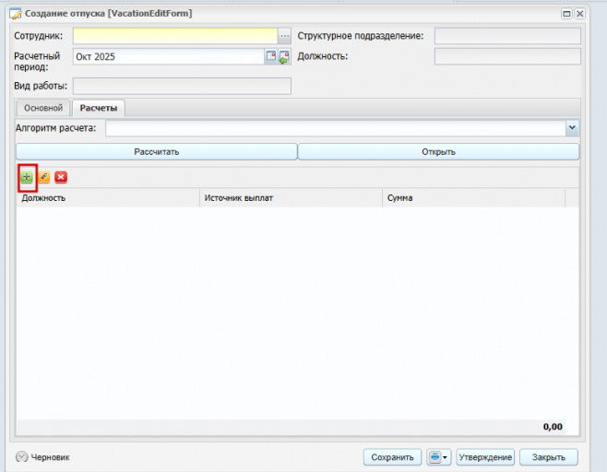The width and height of the screenshot is (607, 472).
Task: Sort by the Источник выплат column header
Action: click(292, 198)
